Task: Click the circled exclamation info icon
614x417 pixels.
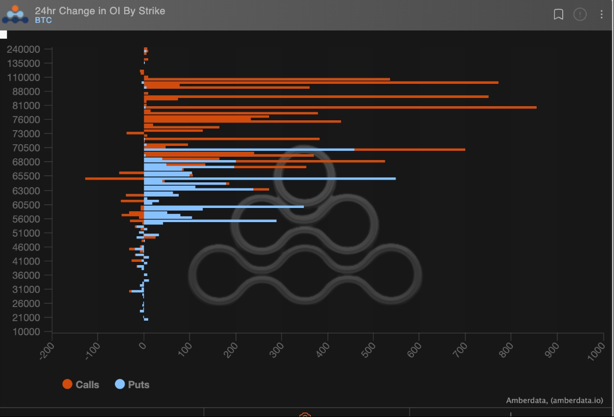Action: [580, 15]
